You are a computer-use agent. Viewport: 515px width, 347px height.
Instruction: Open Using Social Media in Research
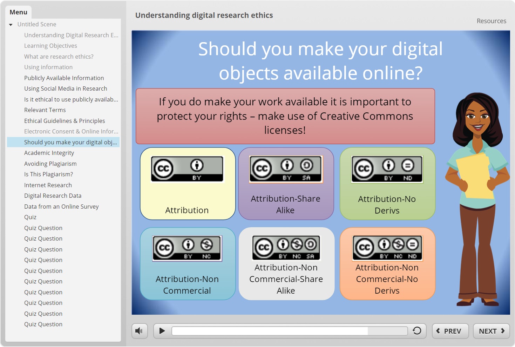[x=66, y=89]
